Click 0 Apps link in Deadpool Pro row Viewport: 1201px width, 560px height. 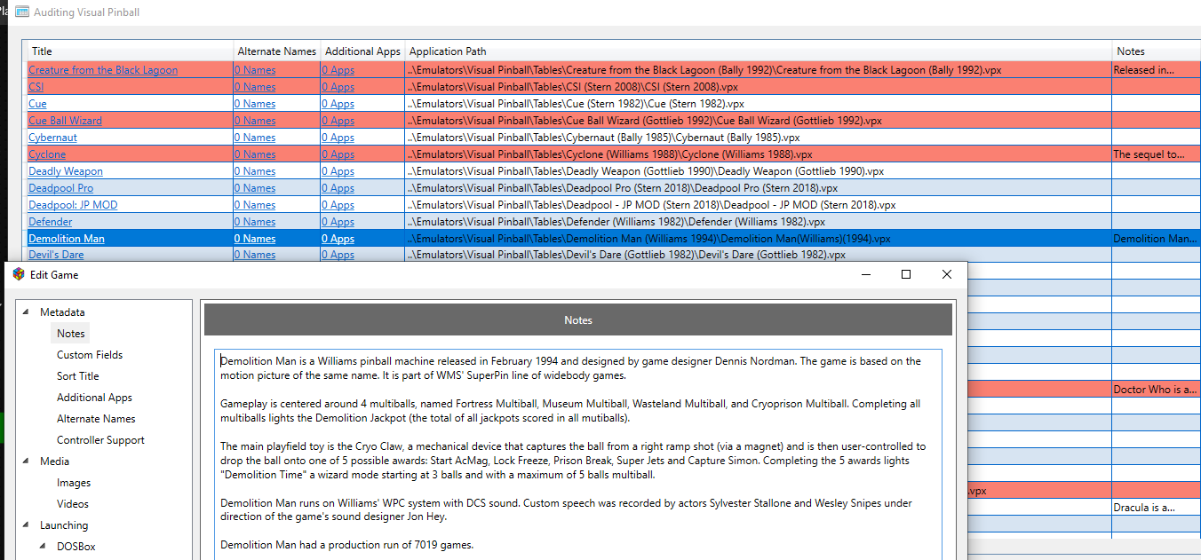coord(338,188)
